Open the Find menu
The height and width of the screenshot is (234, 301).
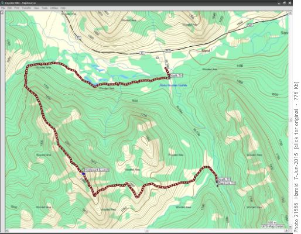(16, 8)
